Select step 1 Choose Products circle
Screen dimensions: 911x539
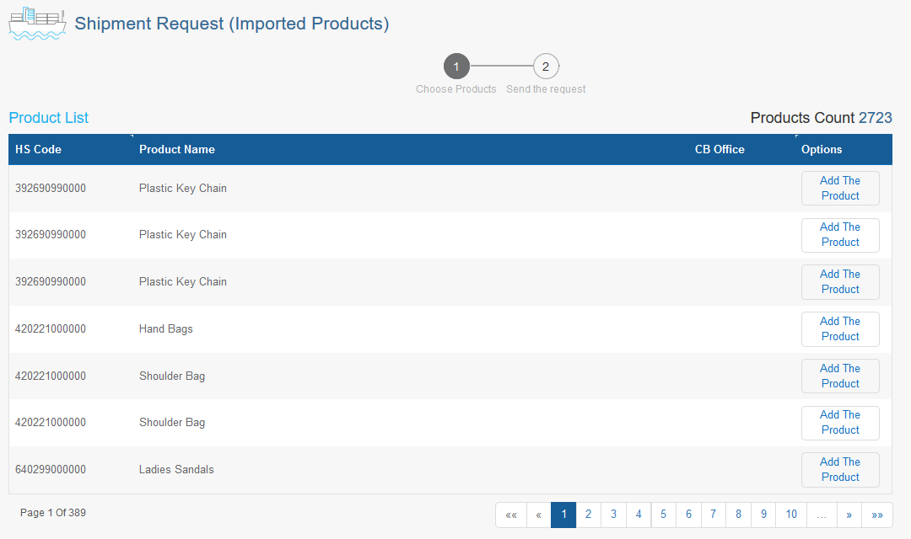point(456,67)
